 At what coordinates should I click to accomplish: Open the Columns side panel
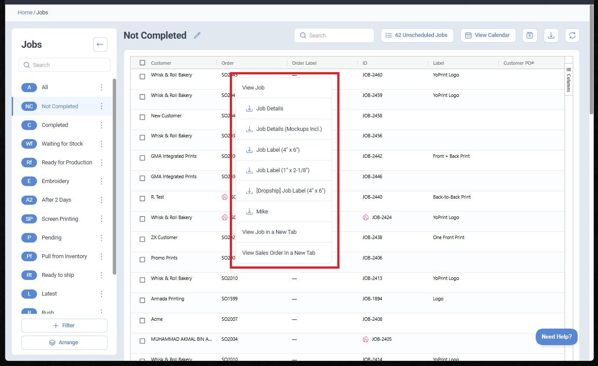click(x=568, y=80)
